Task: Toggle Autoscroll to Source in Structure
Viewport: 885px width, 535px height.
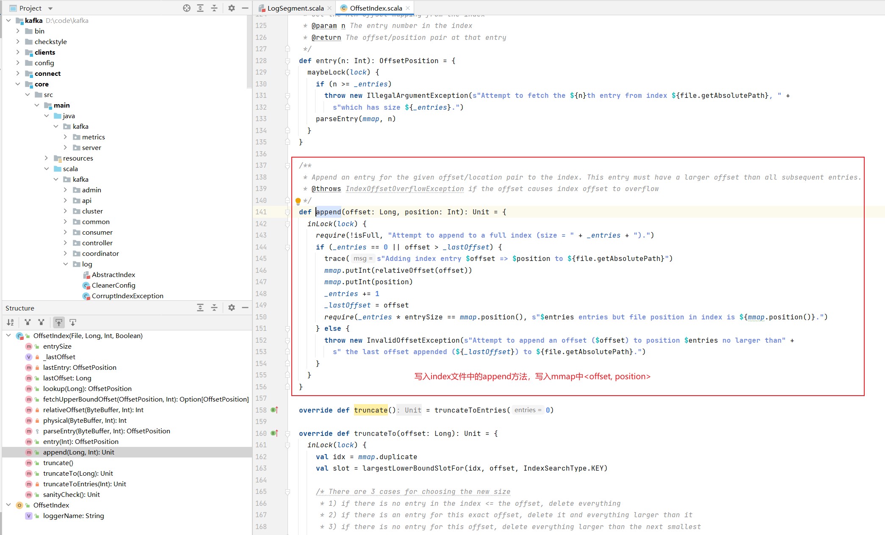Action: pos(59,322)
